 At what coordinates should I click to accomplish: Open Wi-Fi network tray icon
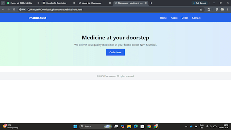pyautogui.click(x=207, y=126)
